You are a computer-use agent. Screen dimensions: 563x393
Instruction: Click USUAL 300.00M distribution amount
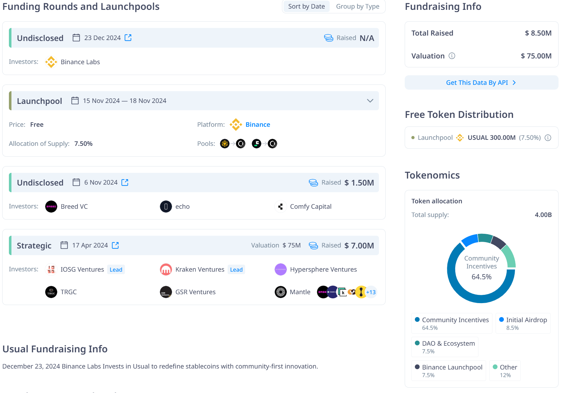pyautogui.click(x=491, y=138)
